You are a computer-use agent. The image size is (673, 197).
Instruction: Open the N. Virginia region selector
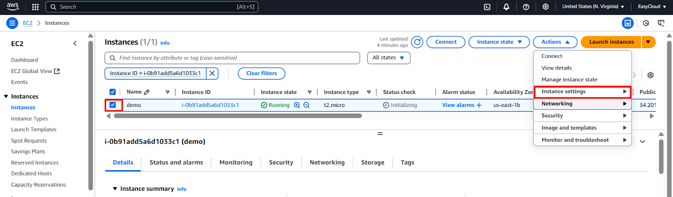click(593, 7)
